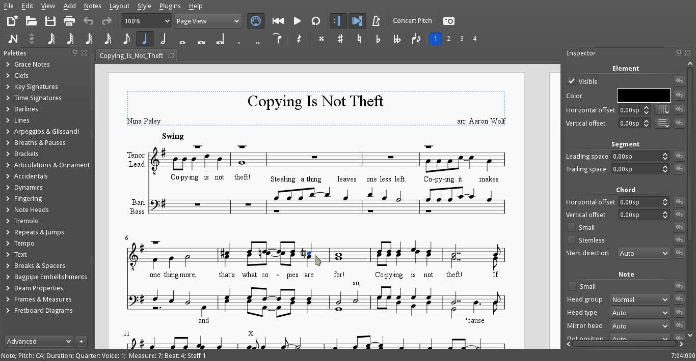Change Stem direction from Auto
The width and height of the screenshot is (696, 361).
tap(644, 253)
